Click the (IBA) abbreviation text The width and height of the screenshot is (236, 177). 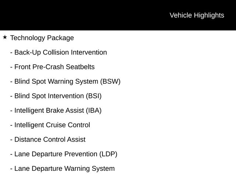tap(94, 111)
